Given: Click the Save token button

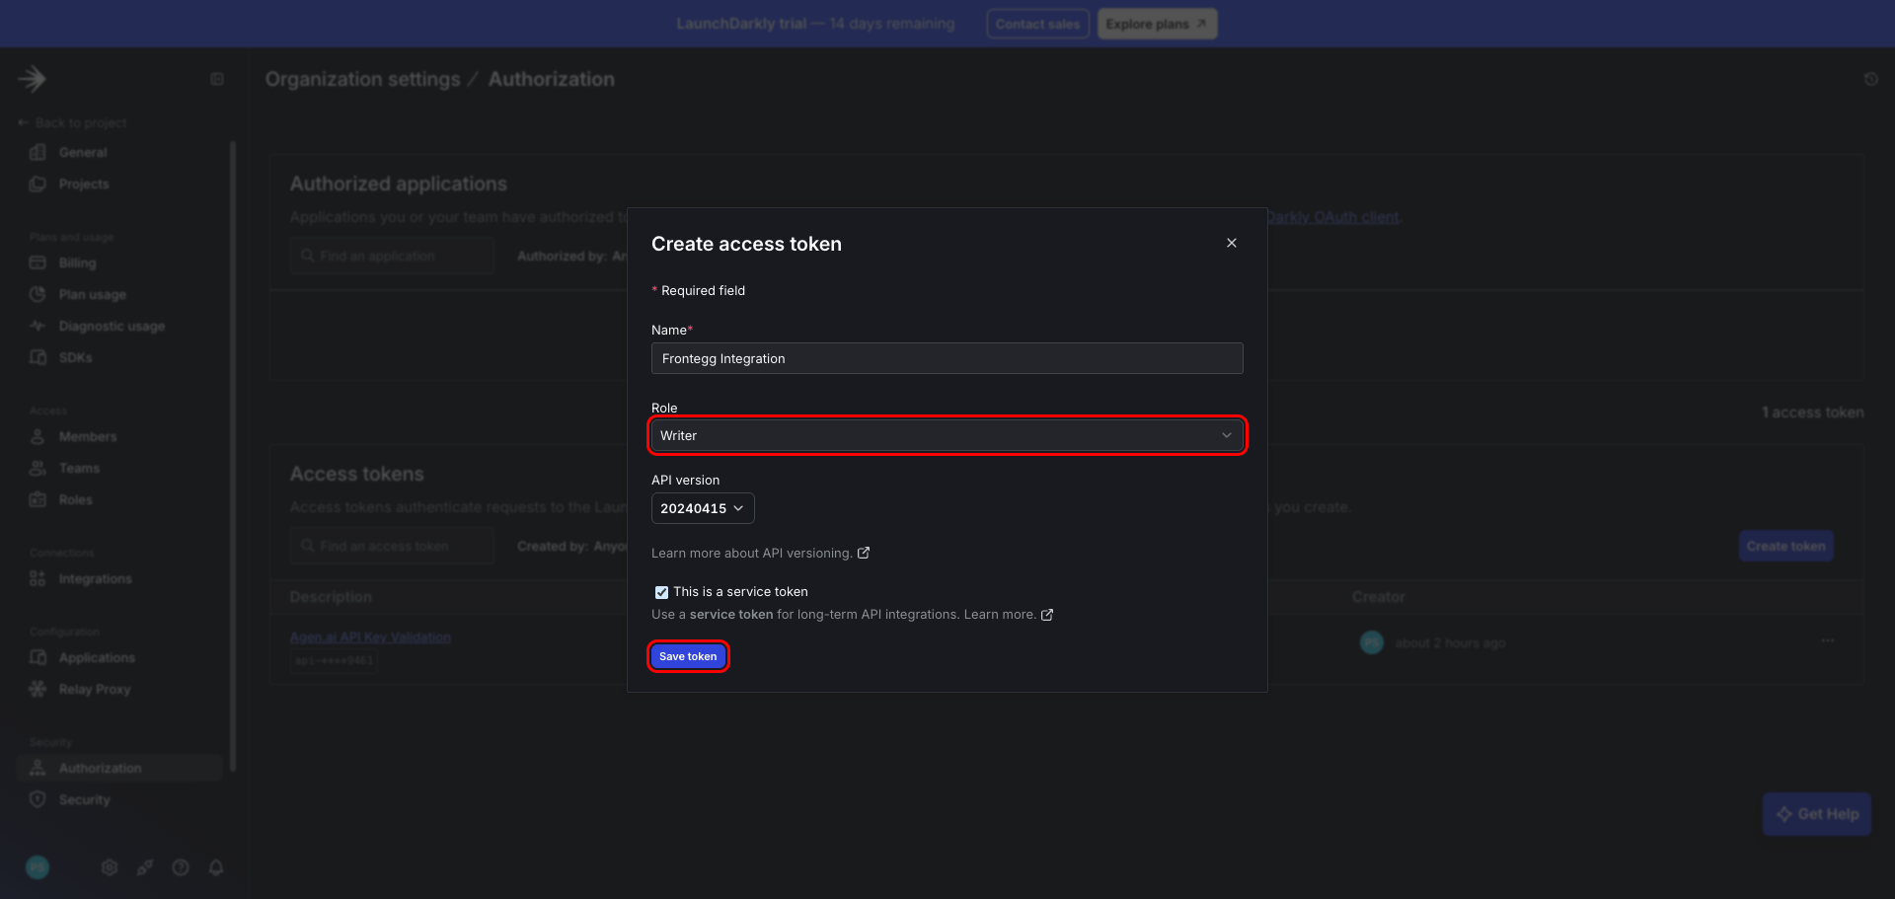Looking at the screenshot, I should [688, 656].
